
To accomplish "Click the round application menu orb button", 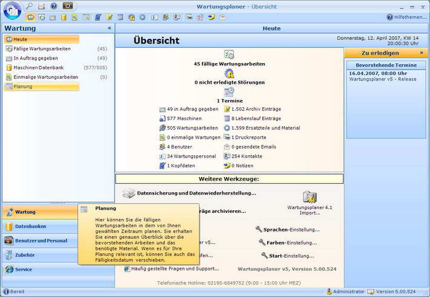I will (12, 10).
